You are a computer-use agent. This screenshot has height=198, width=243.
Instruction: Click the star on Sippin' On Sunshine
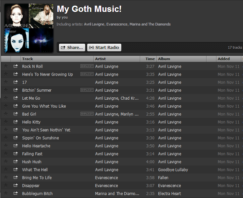pyautogui.click(x=6, y=138)
